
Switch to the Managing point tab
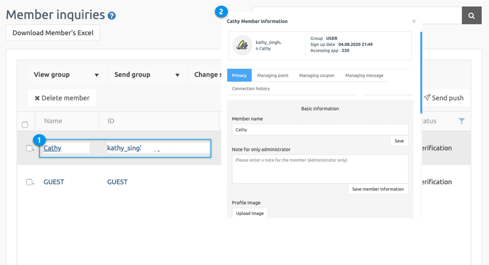pos(272,75)
